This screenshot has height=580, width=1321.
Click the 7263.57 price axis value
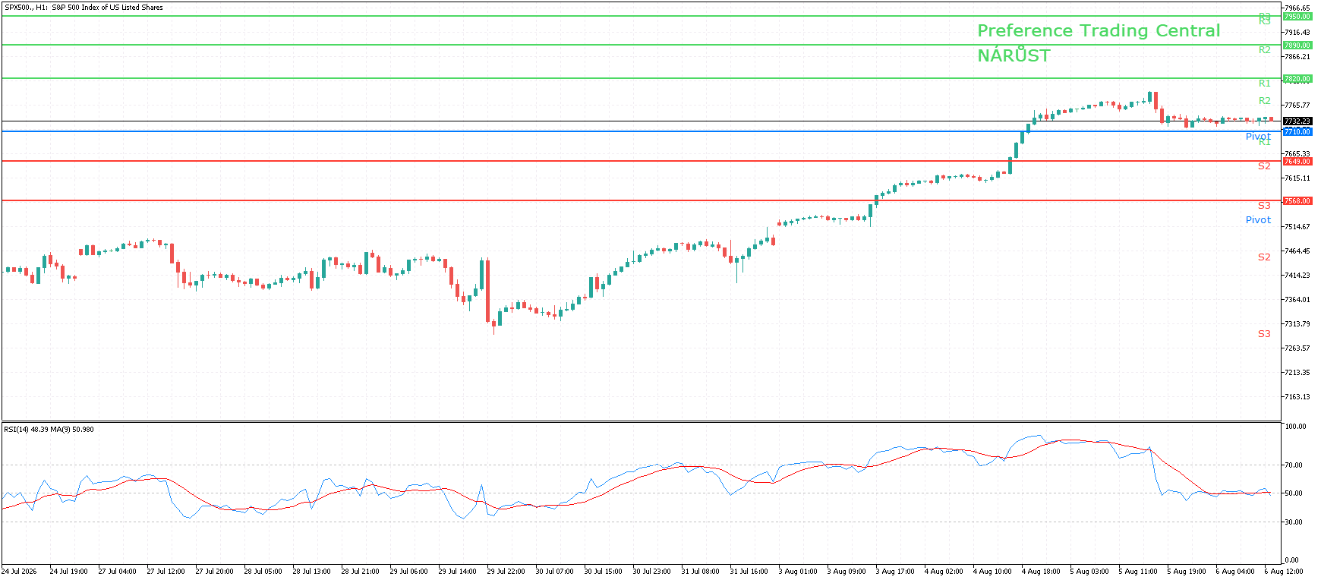tap(1297, 348)
